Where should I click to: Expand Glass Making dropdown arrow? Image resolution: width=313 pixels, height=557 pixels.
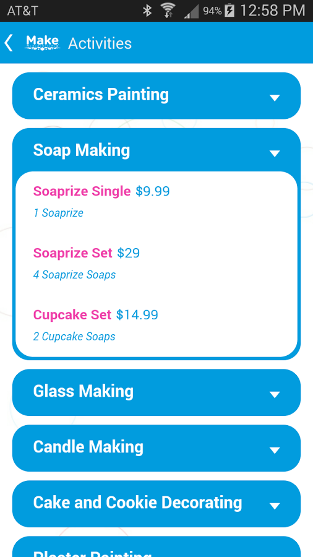pos(275,394)
